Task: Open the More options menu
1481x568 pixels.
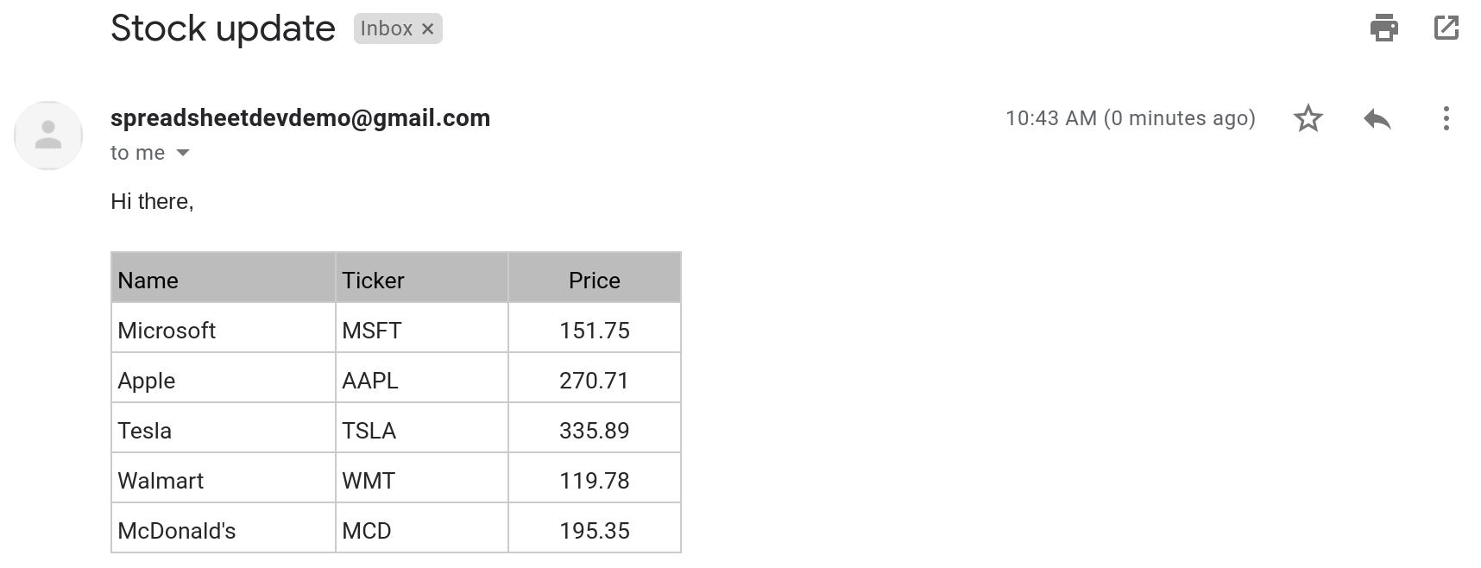Action: tap(1446, 118)
